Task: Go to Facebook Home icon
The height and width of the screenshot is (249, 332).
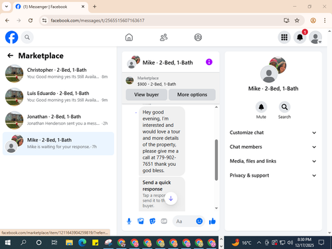Action: 129,37
